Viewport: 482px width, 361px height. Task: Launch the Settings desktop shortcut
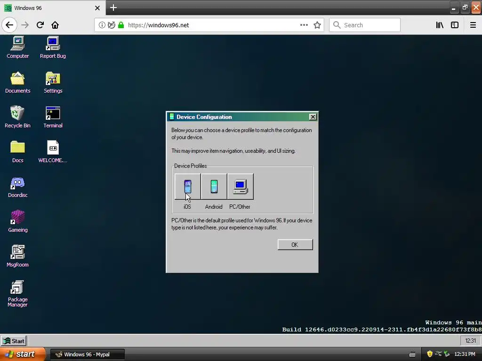coord(53,82)
